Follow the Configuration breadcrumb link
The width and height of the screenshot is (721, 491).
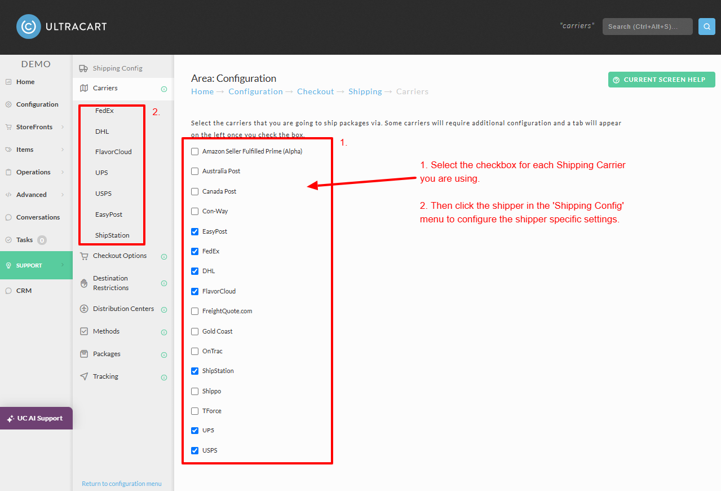coord(255,91)
